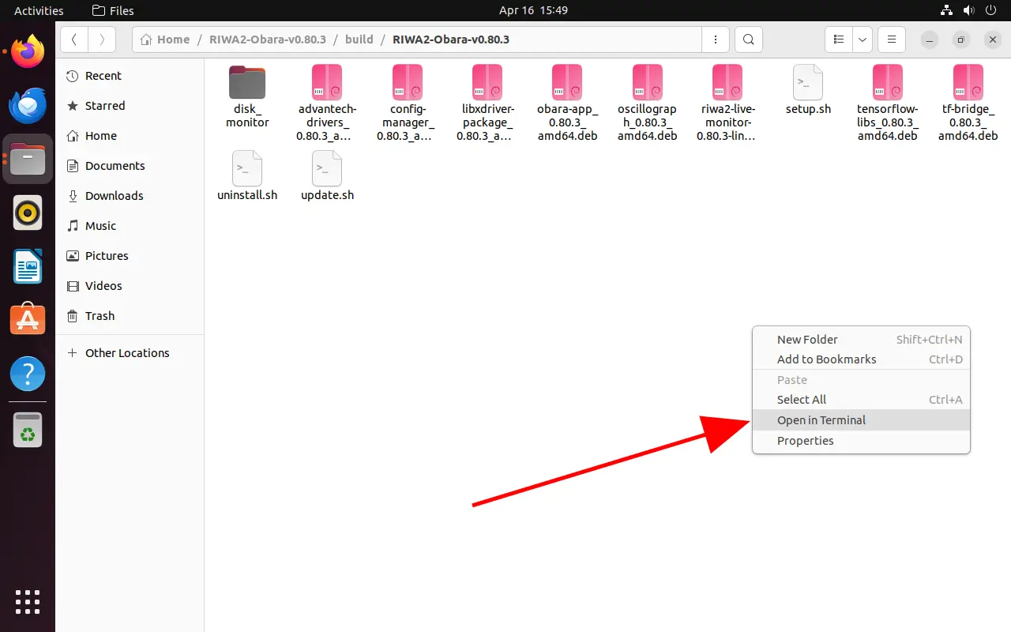Click Properties in the context menu
Screen dimensions: 1011x632
[x=805, y=441]
